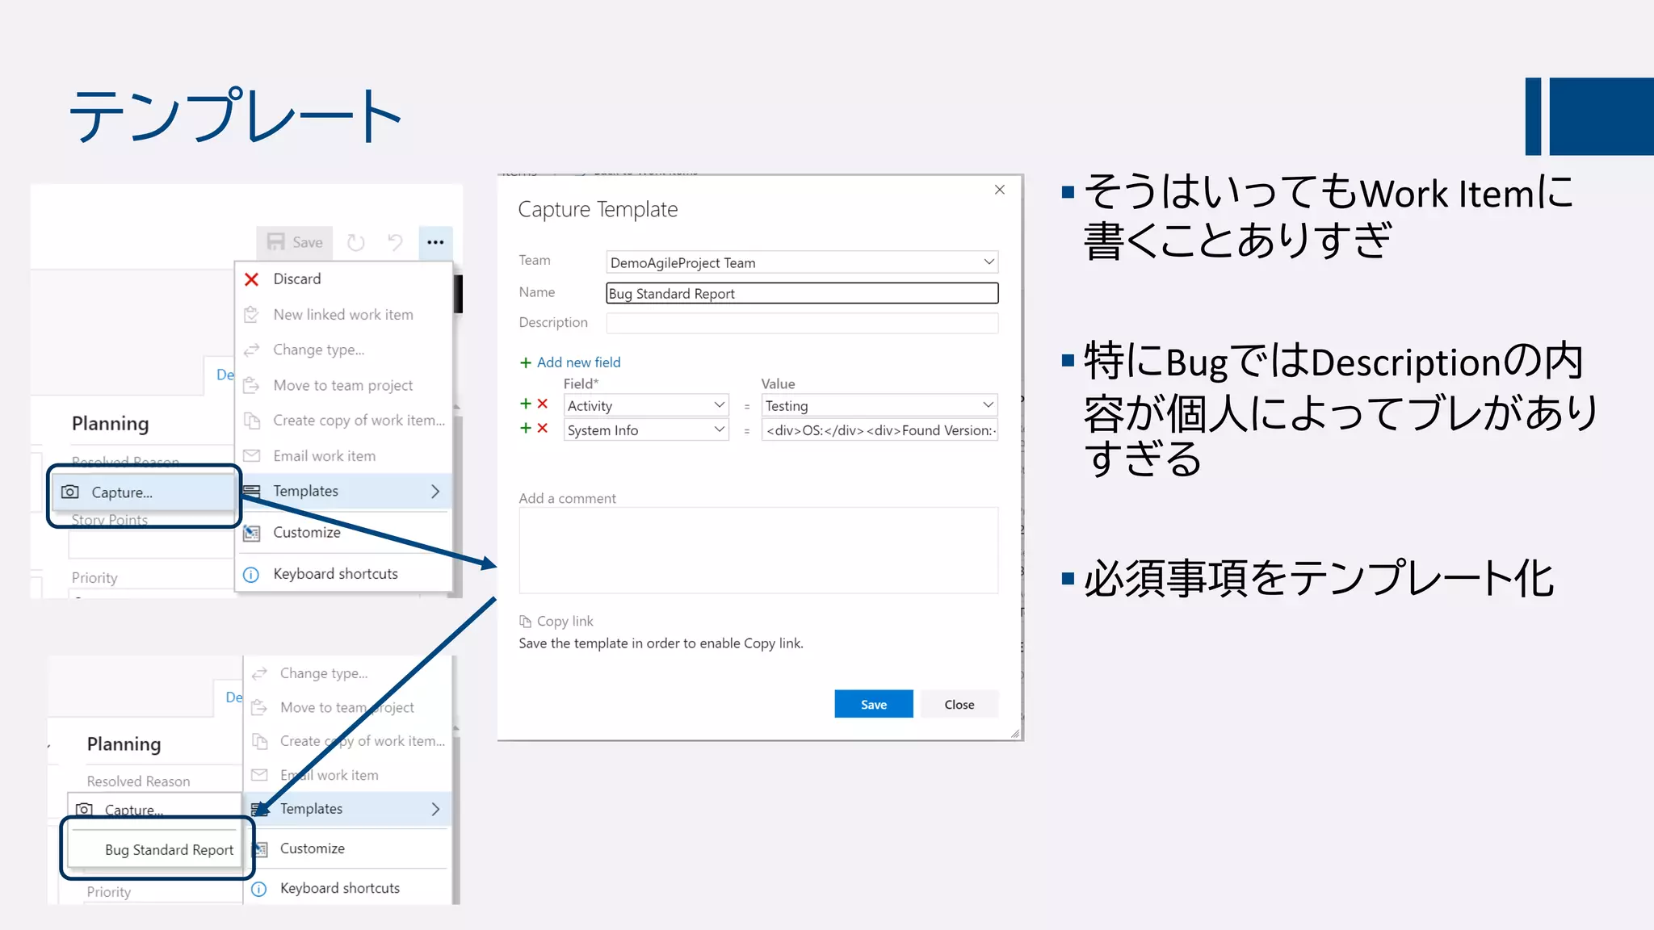The width and height of the screenshot is (1654, 930).
Task: Click green plus on System Info row
Action: click(526, 428)
